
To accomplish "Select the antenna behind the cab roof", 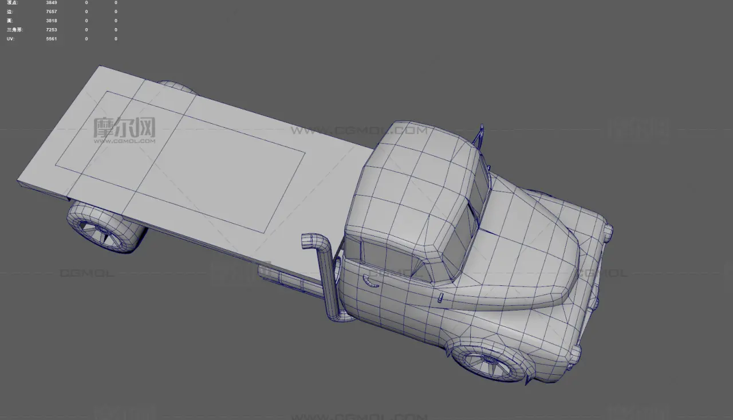I will pyautogui.click(x=479, y=135).
